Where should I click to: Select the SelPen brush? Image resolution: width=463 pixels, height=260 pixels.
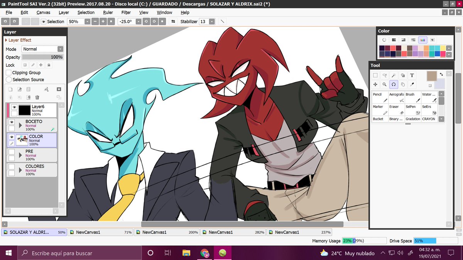(x=413, y=109)
